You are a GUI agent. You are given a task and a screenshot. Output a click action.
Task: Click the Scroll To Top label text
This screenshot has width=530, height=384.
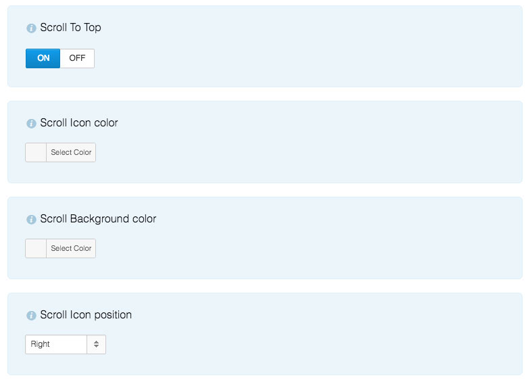[70, 28]
